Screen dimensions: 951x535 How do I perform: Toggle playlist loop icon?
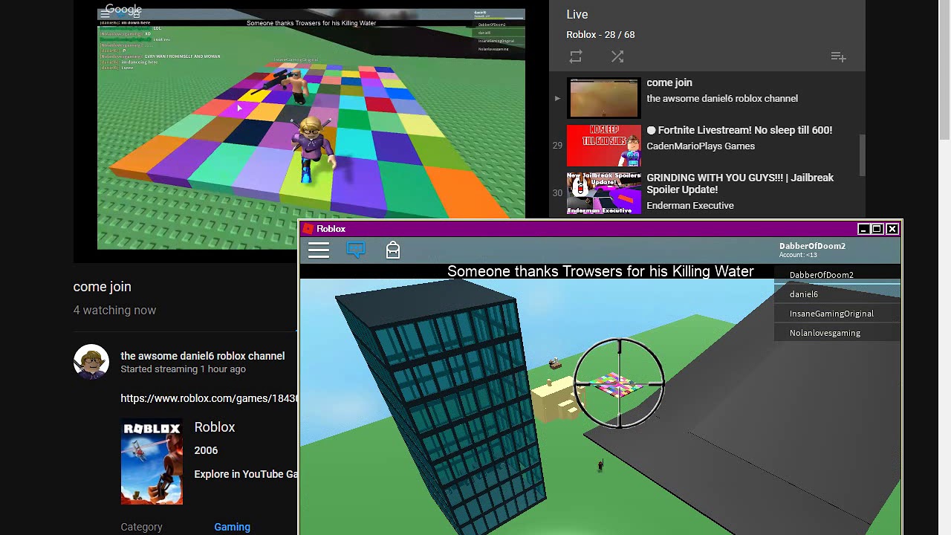[576, 56]
